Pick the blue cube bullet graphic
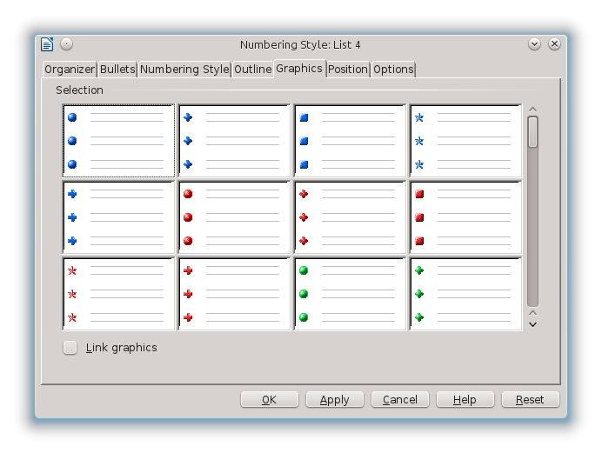 [351, 141]
